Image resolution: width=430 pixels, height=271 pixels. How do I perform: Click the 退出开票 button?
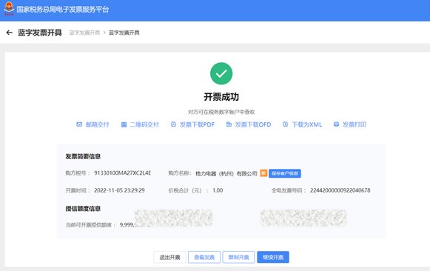[x=169, y=257]
